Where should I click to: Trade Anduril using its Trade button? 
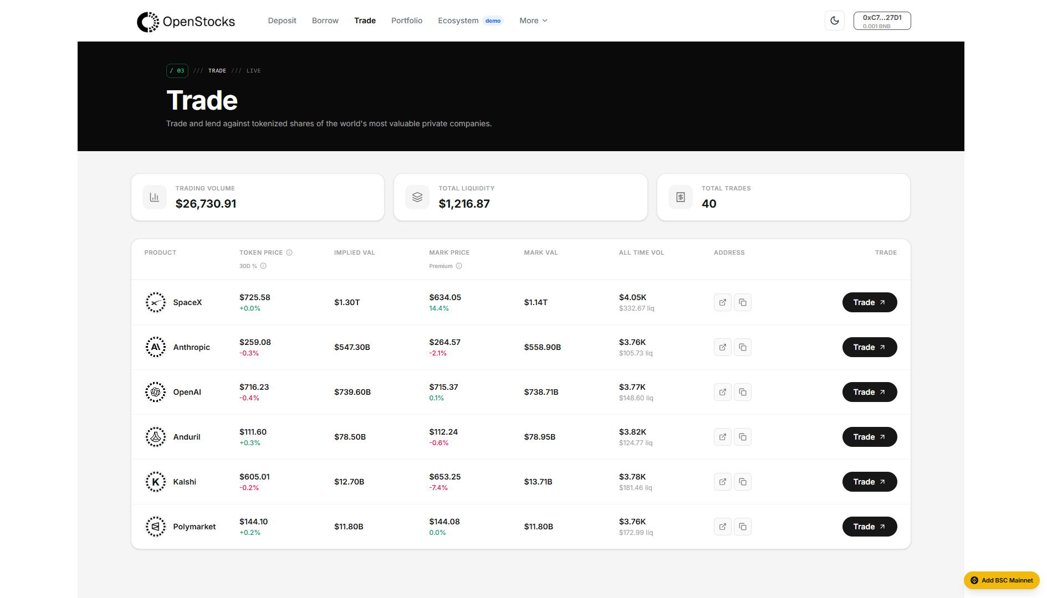pos(870,437)
